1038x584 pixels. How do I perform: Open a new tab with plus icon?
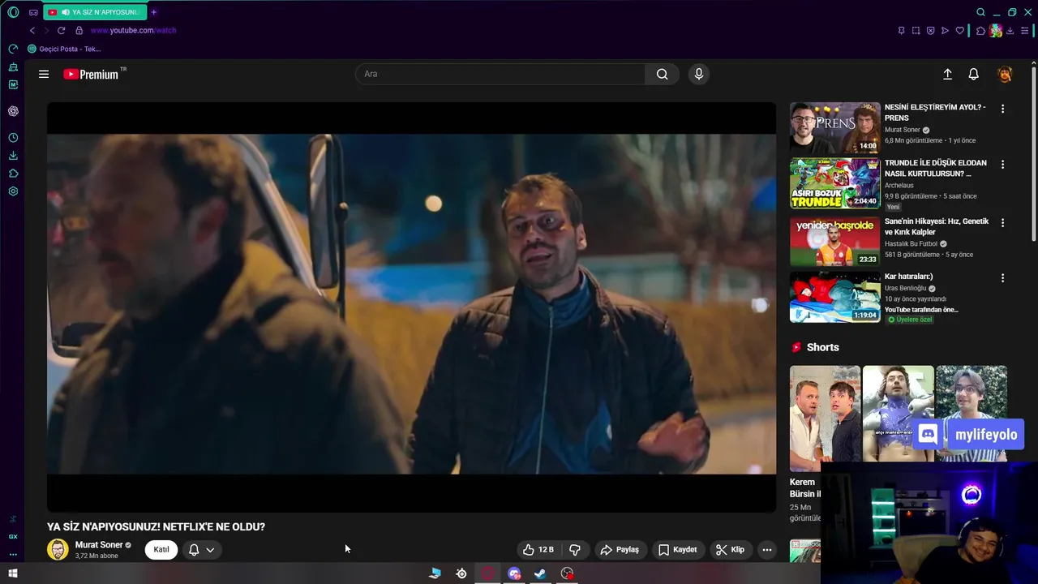[x=154, y=12]
